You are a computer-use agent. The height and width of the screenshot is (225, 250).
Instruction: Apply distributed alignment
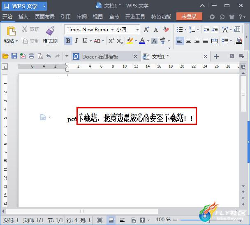[214, 41]
